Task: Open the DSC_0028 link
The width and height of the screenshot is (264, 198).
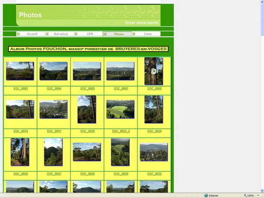Action: [88, 174]
